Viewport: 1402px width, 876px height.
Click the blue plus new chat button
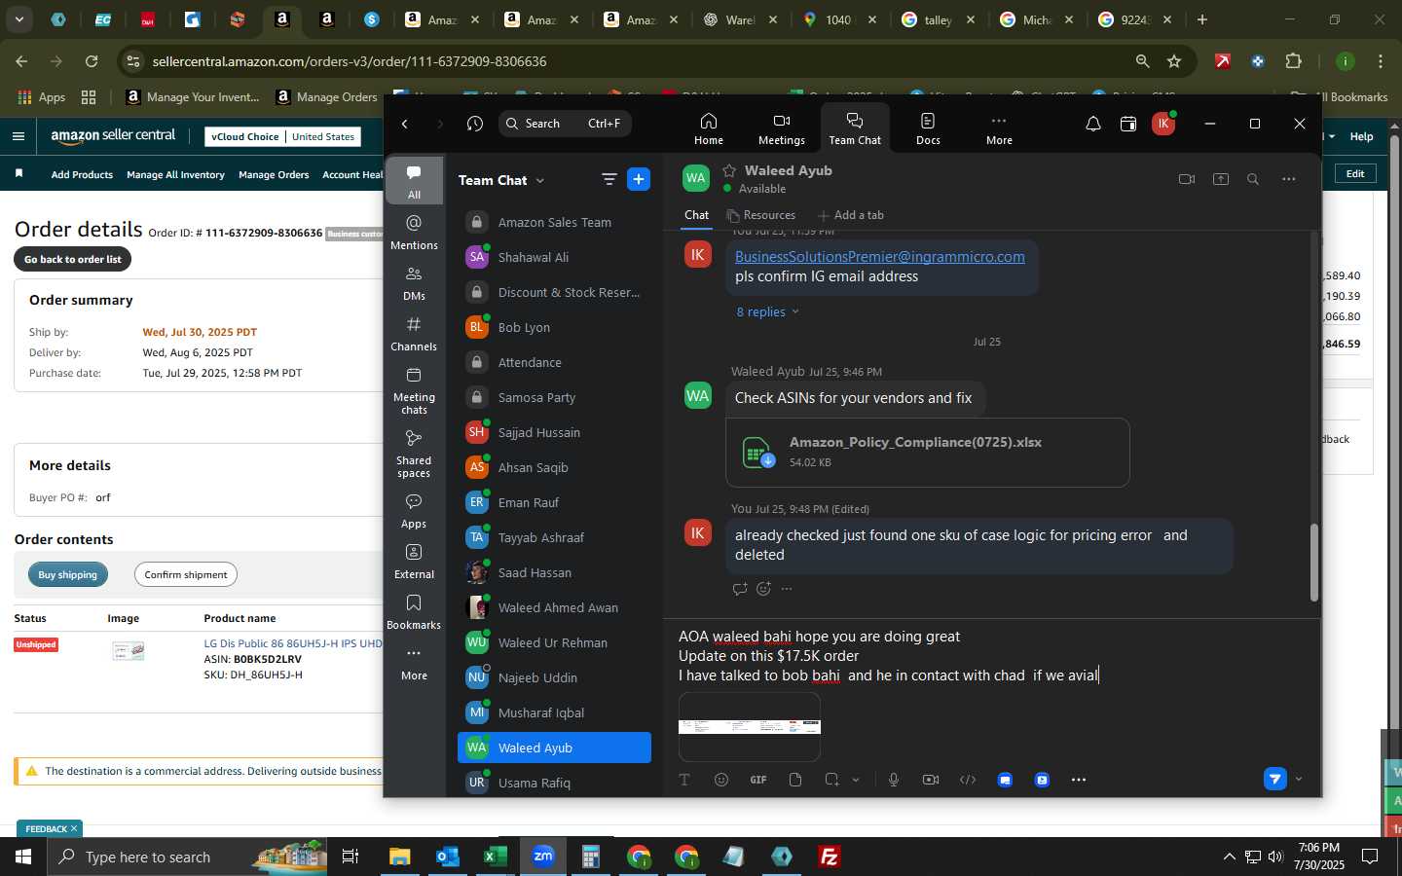point(639,179)
